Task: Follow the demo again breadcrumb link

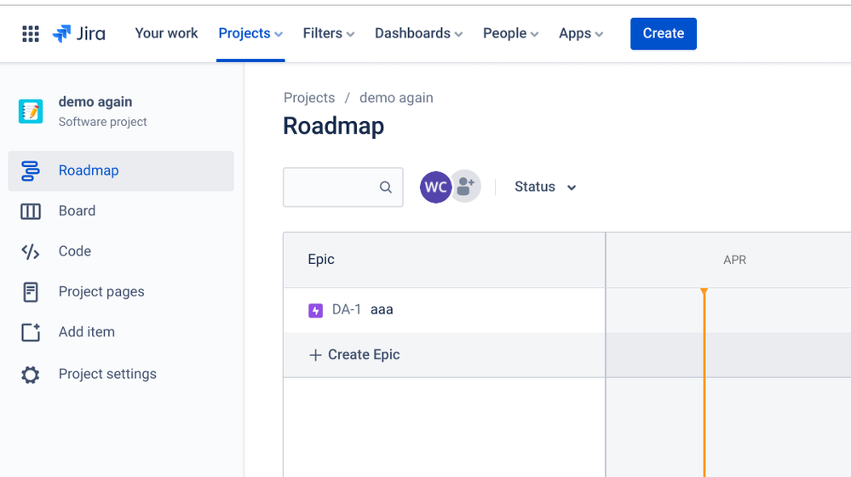Action: point(396,98)
